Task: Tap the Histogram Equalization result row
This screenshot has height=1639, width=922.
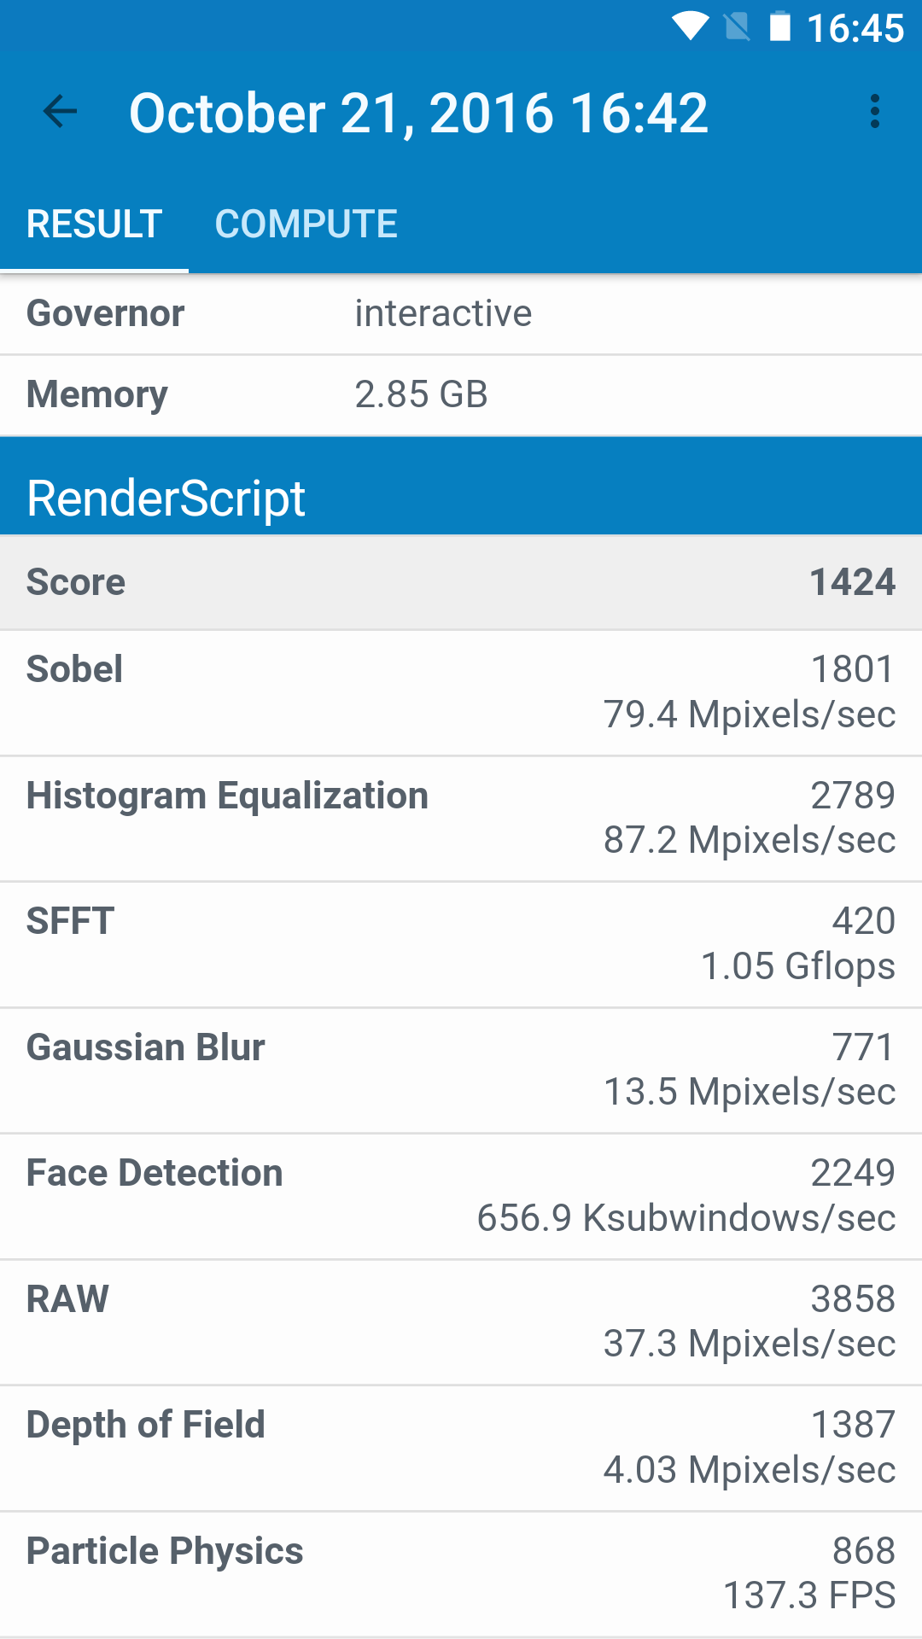Action: click(461, 818)
